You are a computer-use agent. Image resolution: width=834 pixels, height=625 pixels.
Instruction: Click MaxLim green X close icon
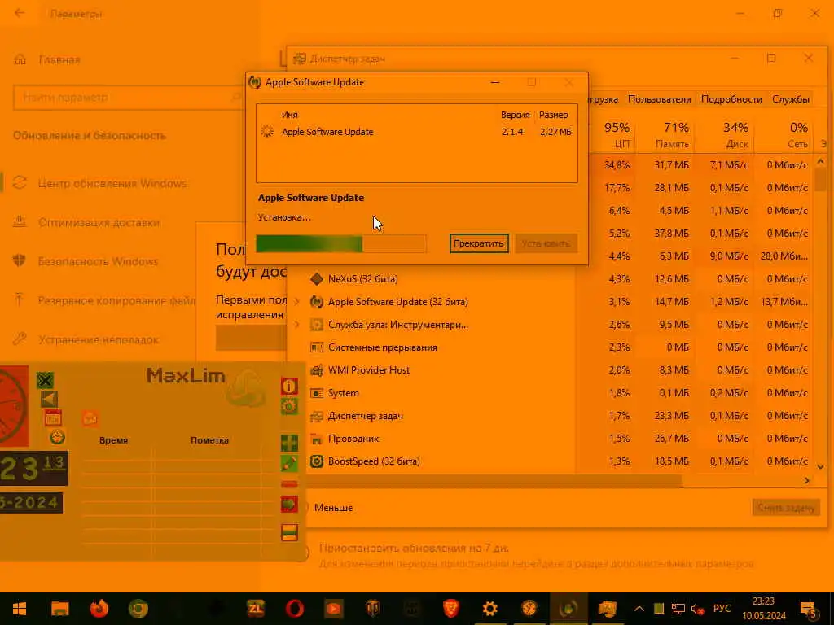(46, 380)
